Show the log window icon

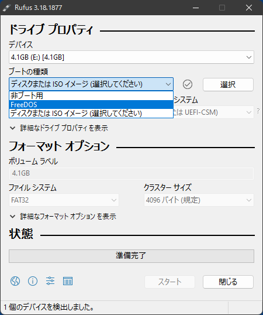coord(68,281)
